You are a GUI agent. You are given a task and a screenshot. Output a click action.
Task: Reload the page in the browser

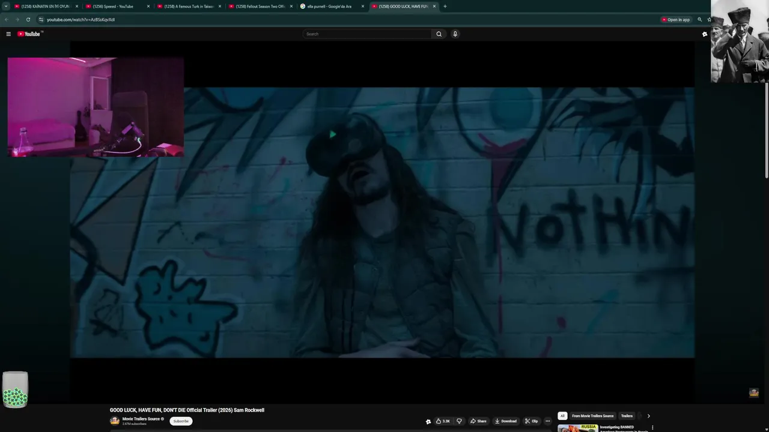(x=28, y=20)
